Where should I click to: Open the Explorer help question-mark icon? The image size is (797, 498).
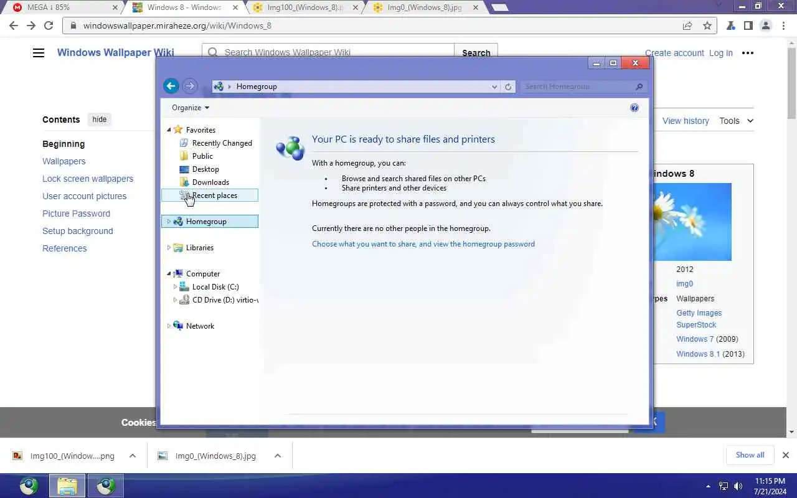tap(634, 108)
